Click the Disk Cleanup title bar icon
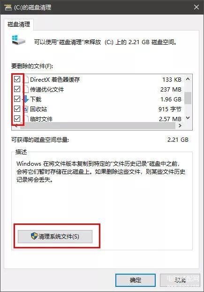The image size is (204, 292). click(x=8, y=7)
